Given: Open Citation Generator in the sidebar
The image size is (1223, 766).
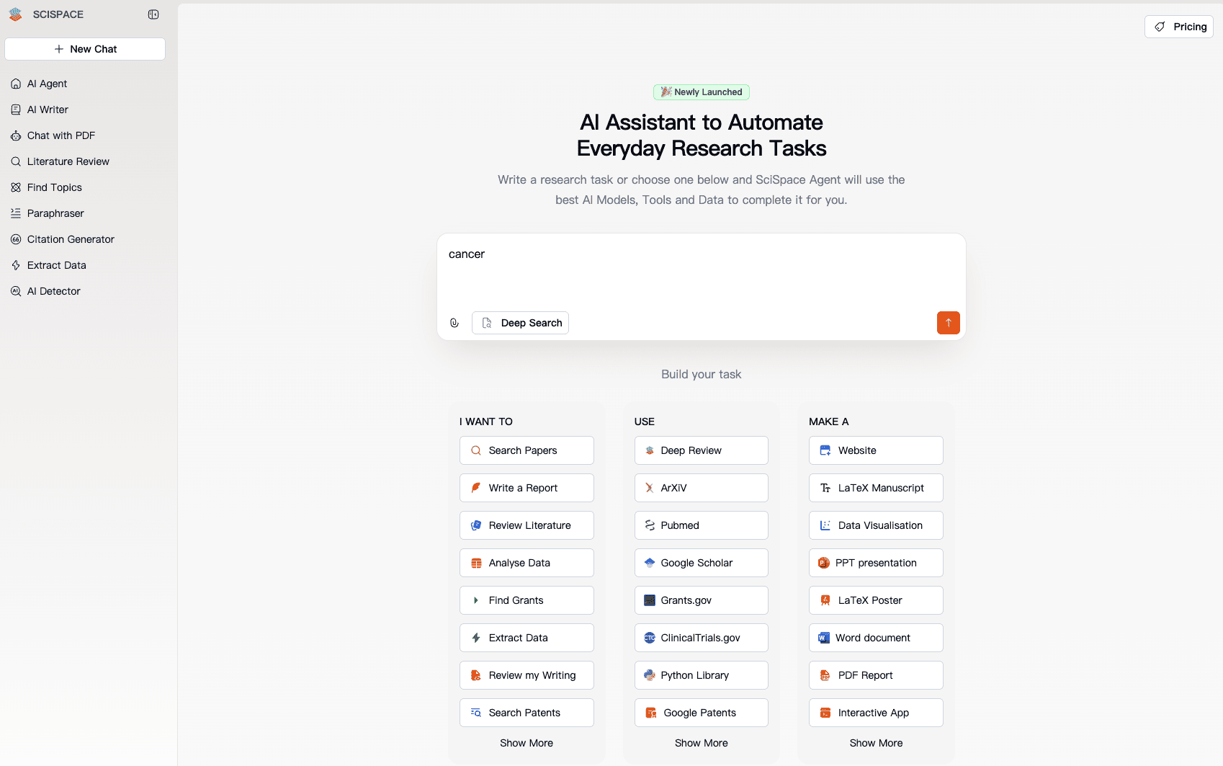Looking at the screenshot, I should click(x=71, y=239).
